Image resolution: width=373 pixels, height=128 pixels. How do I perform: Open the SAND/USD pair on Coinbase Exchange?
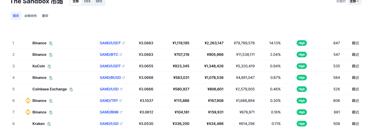point(109,89)
